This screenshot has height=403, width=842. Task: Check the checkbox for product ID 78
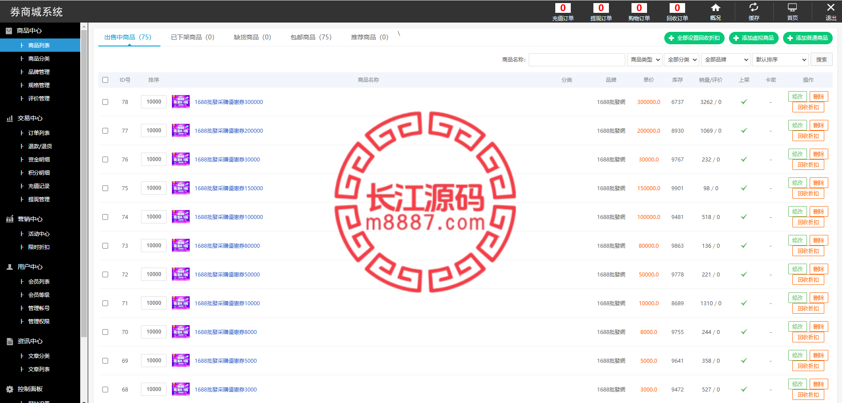tap(105, 102)
